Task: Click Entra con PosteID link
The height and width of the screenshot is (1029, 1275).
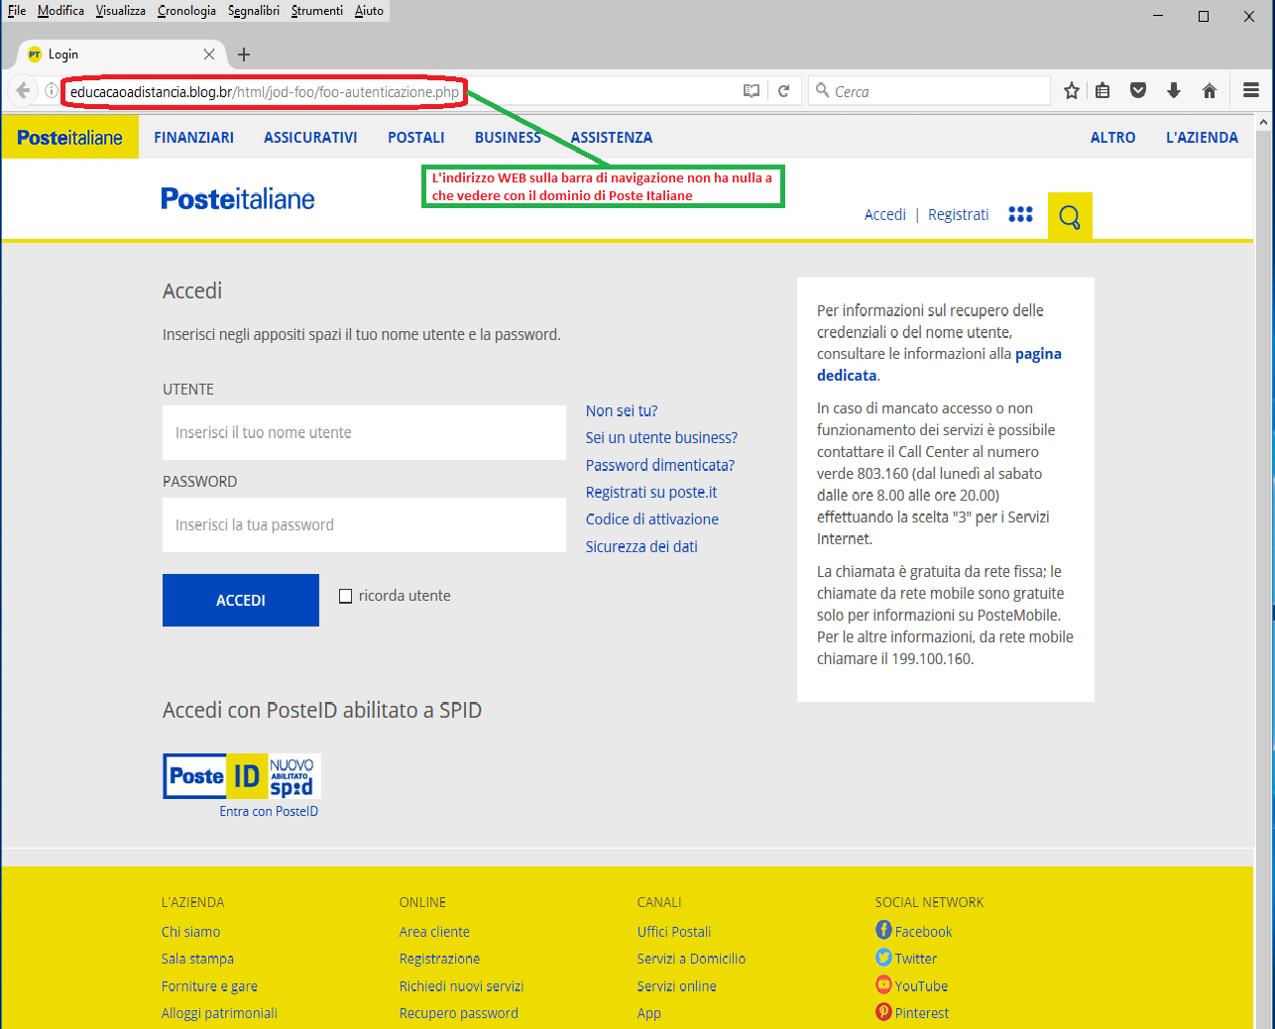Action: 269,811
